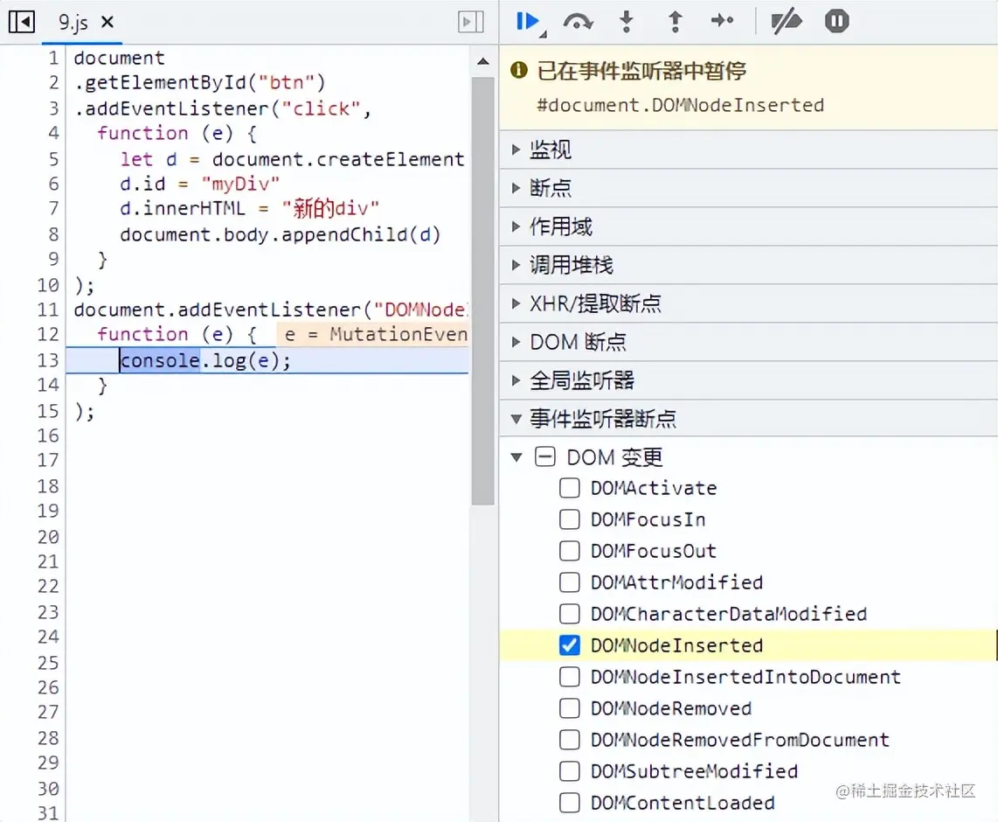
Task: Click the code editor vertical scrollbar thumb
Action: click(483, 291)
